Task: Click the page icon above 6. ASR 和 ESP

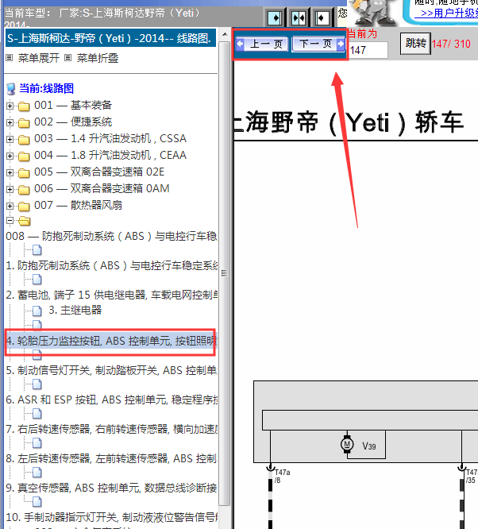Action: coord(37,384)
